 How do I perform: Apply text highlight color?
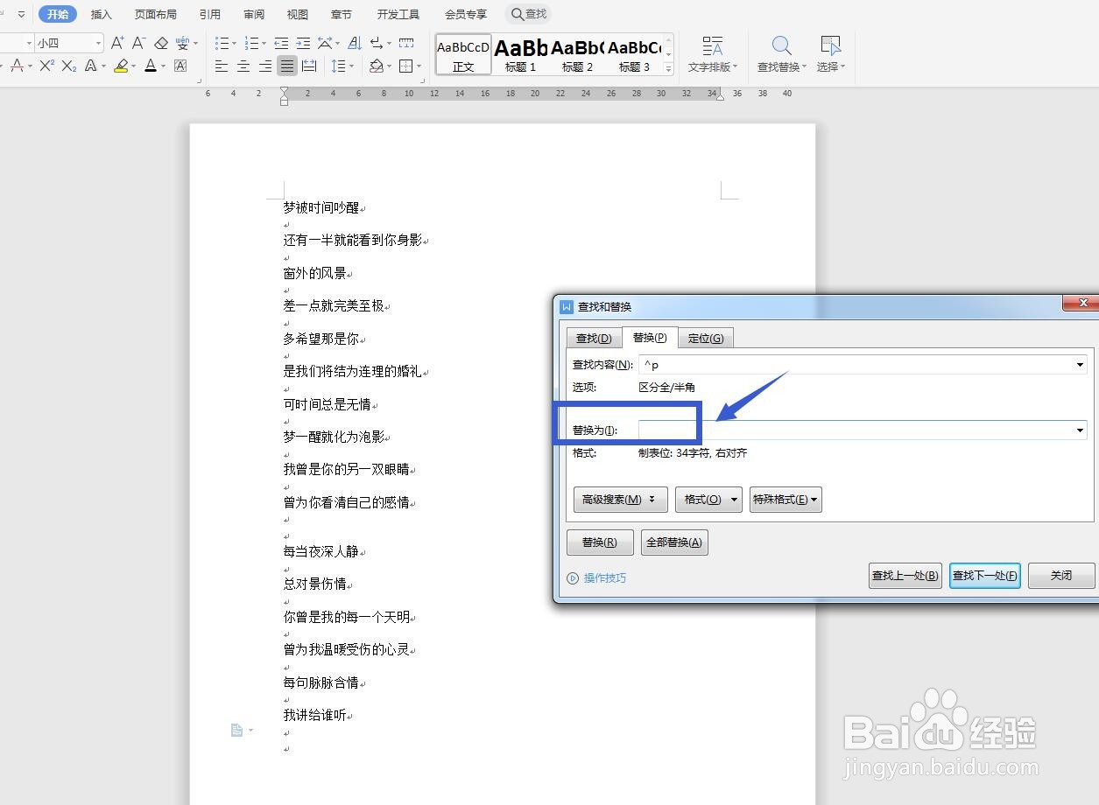point(123,66)
